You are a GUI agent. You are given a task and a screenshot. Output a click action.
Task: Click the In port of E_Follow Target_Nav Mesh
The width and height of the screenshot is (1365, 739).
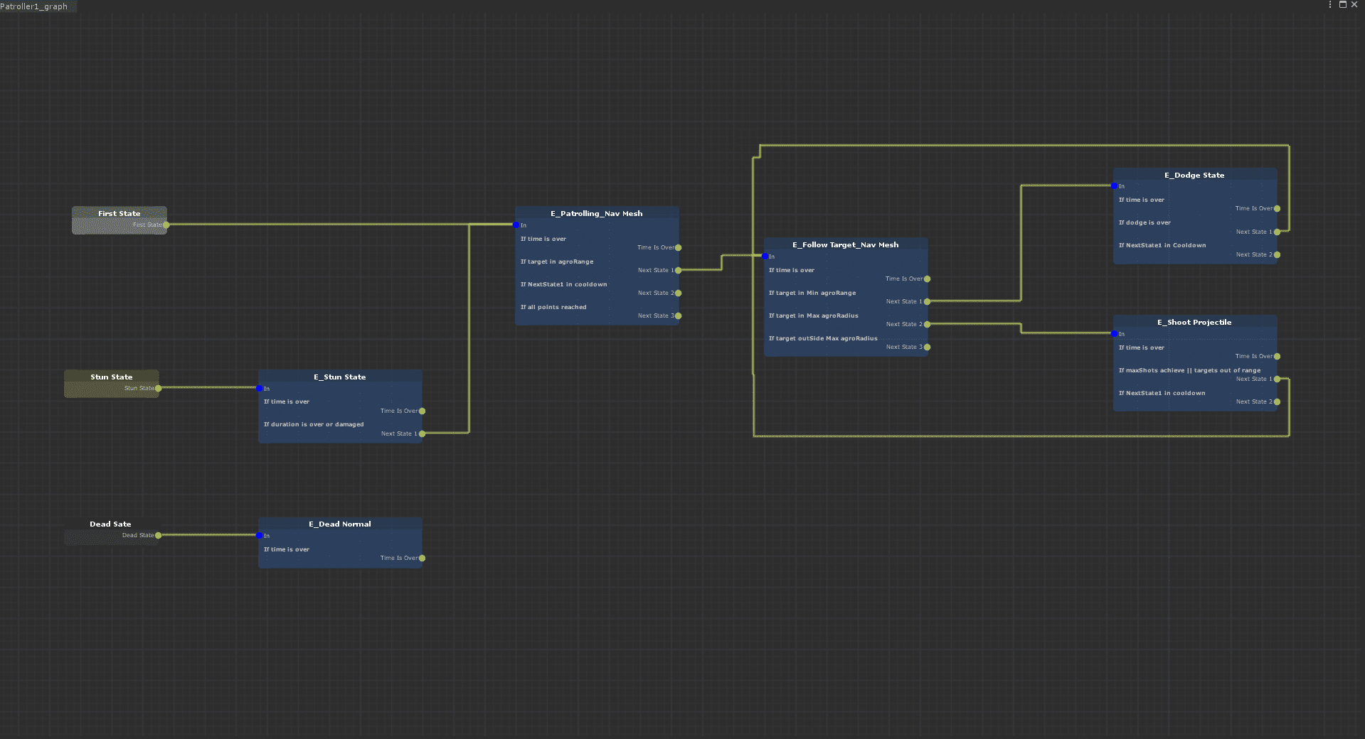click(x=765, y=257)
